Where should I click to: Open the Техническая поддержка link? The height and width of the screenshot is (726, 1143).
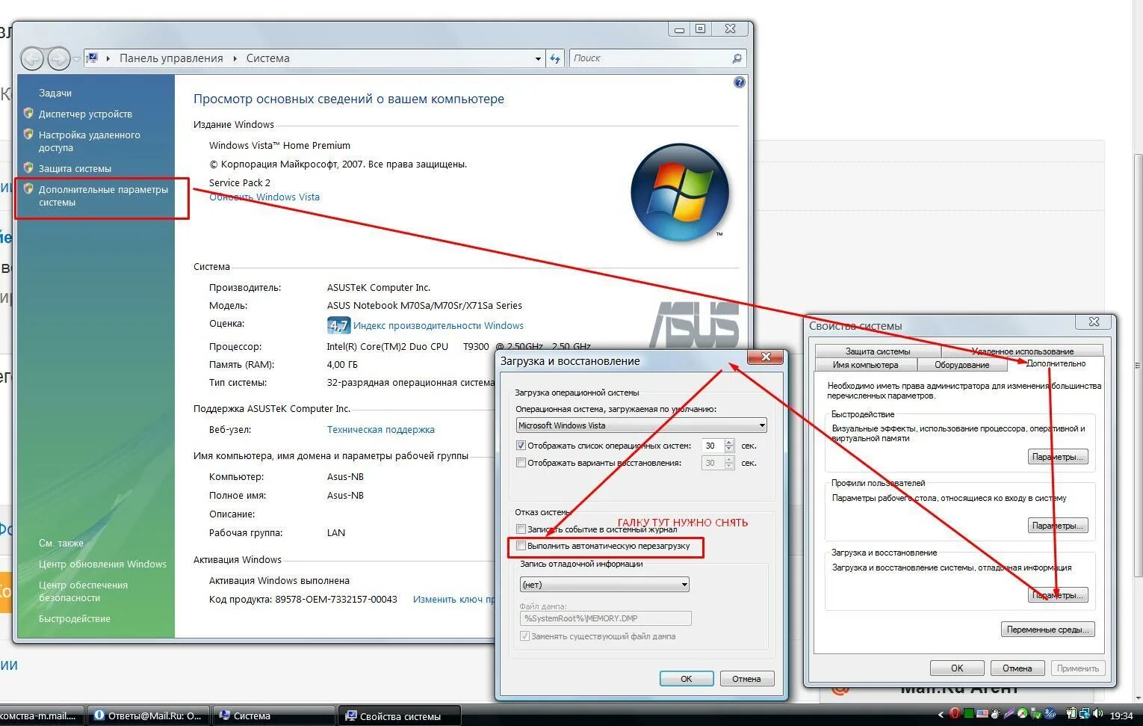(x=380, y=430)
